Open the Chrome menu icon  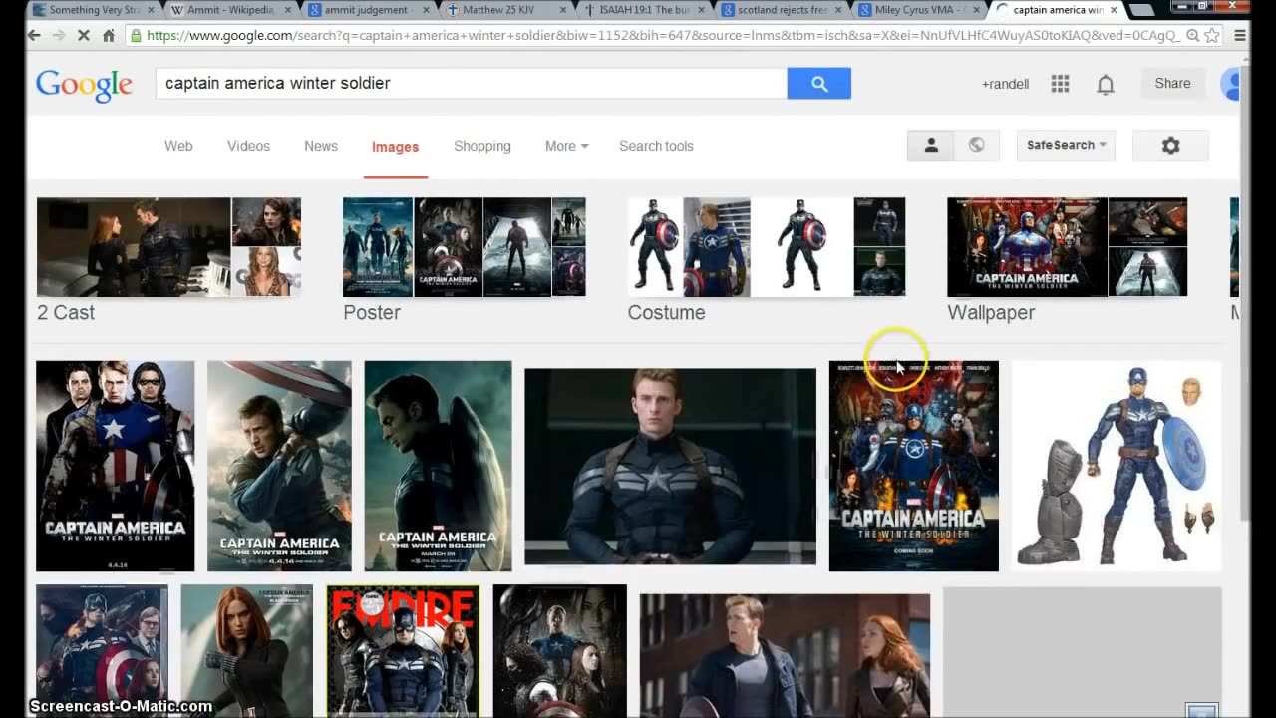pos(1240,35)
